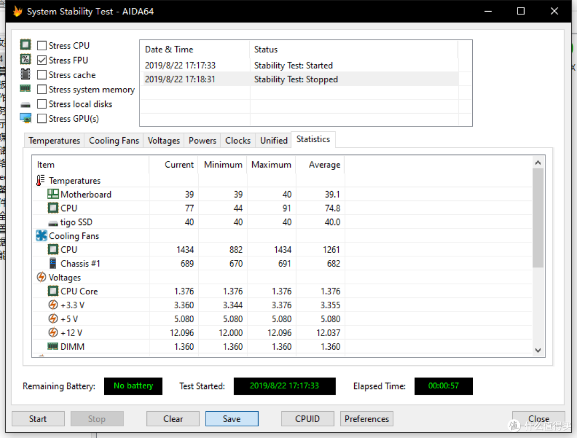
Task: Select the DIMM voltage row label
Action: (73, 347)
